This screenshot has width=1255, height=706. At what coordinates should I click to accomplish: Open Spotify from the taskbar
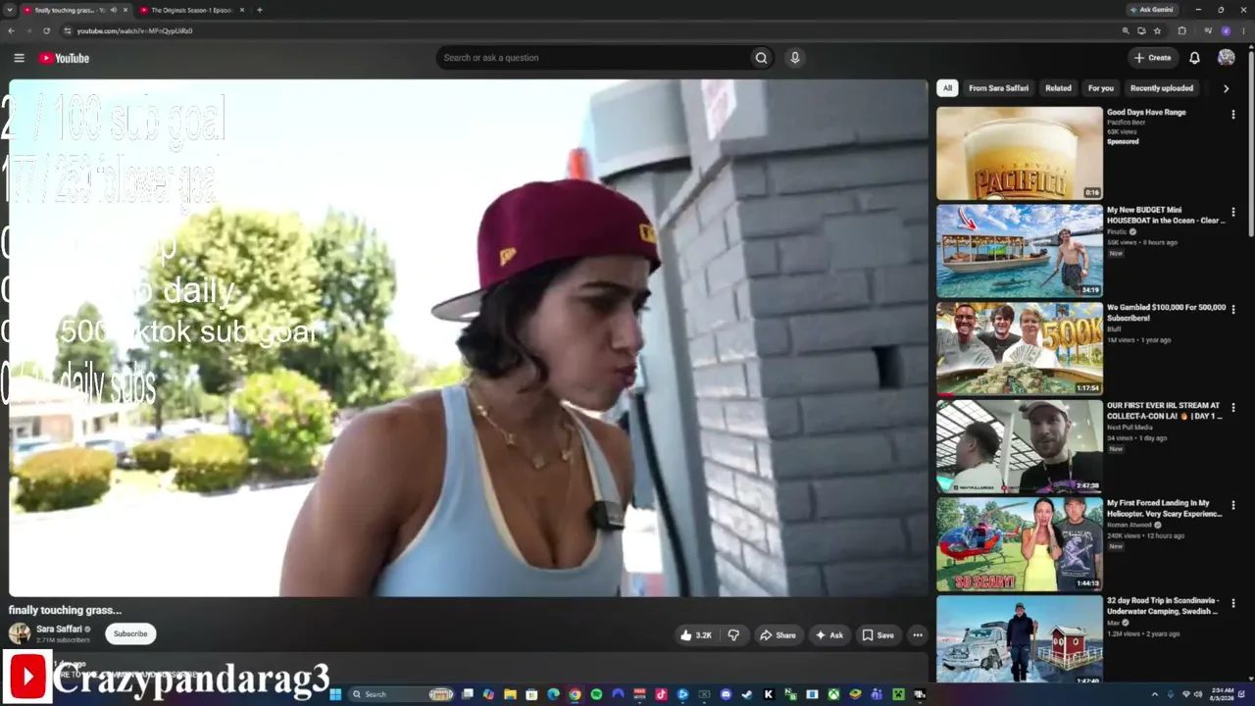coord(596,694)
